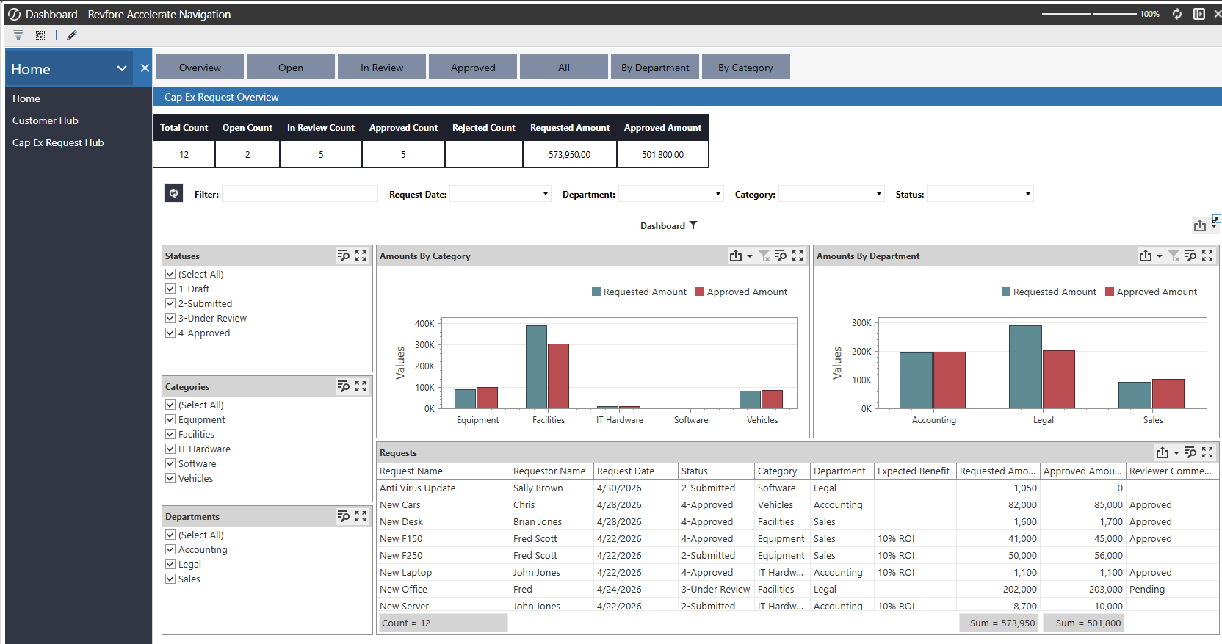Open the Request Date dropdown
The width and height of the screenshot is (1222, 644).
point(500,194)
